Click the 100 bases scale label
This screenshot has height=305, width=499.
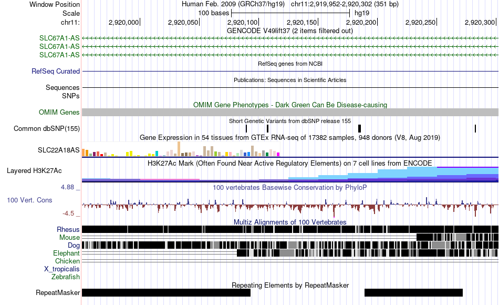pyautogui.click(x=213, y=13)
